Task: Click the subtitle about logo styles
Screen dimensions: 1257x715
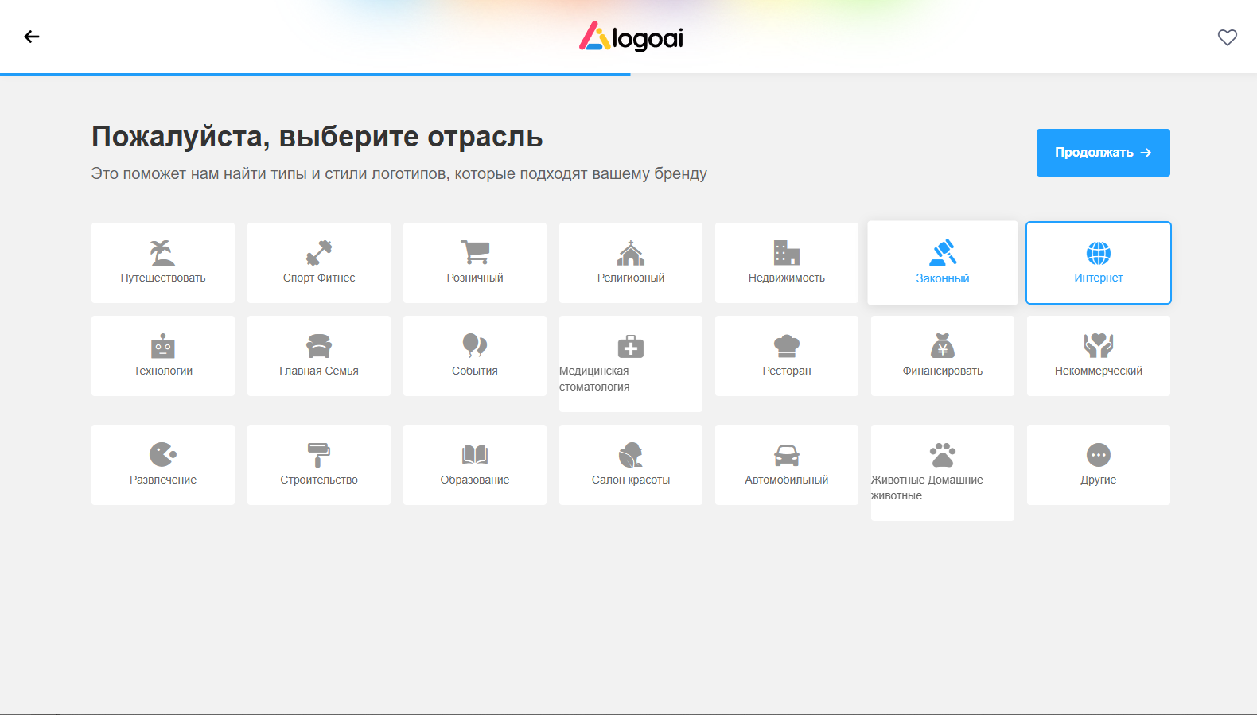Action: [x=399, y=173]
